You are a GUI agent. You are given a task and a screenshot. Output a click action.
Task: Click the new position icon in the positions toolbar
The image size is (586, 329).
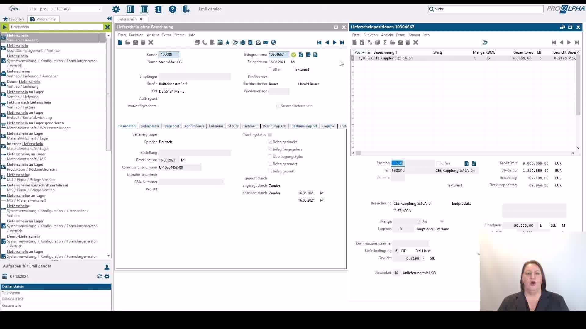coord(354,43)
